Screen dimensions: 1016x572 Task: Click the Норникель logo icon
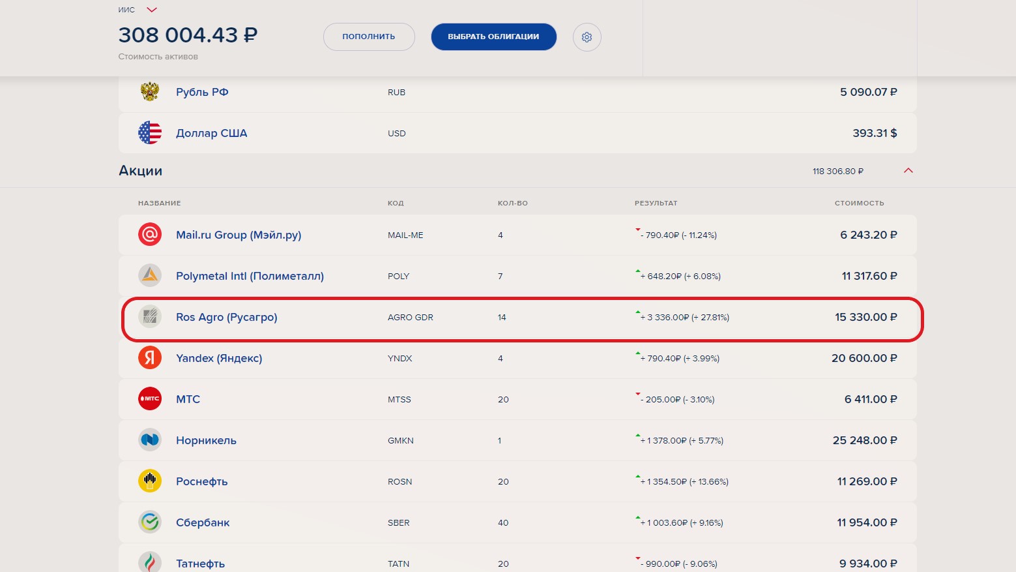click(150, 440)
